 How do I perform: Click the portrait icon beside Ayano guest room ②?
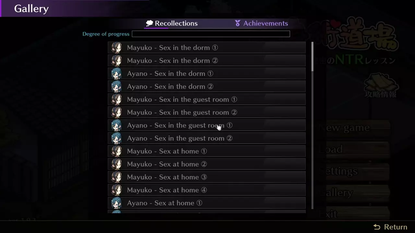tap(116, 138)
